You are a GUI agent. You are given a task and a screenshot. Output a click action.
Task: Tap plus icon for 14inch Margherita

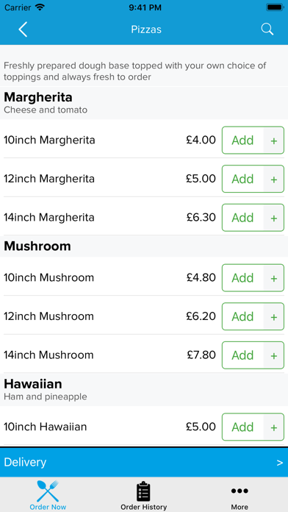click(x=273, y=218)
